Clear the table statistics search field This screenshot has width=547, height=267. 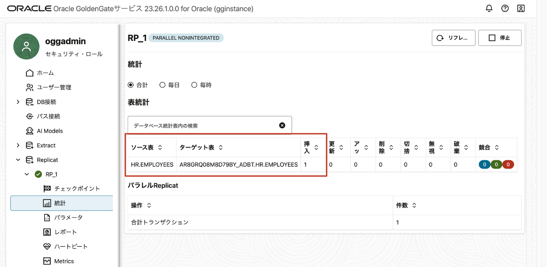282,126
